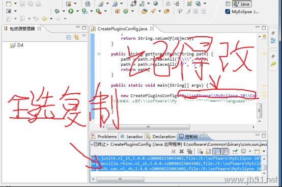Open Back history dropdown arrow
The image size is (282, 187).
(x=51, y=18)
